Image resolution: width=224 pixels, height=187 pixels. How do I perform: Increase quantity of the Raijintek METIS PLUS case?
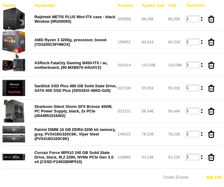click(202, 18)
